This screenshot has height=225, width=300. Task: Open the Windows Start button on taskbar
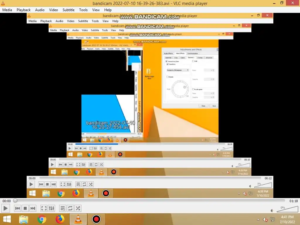click(7, 219)
